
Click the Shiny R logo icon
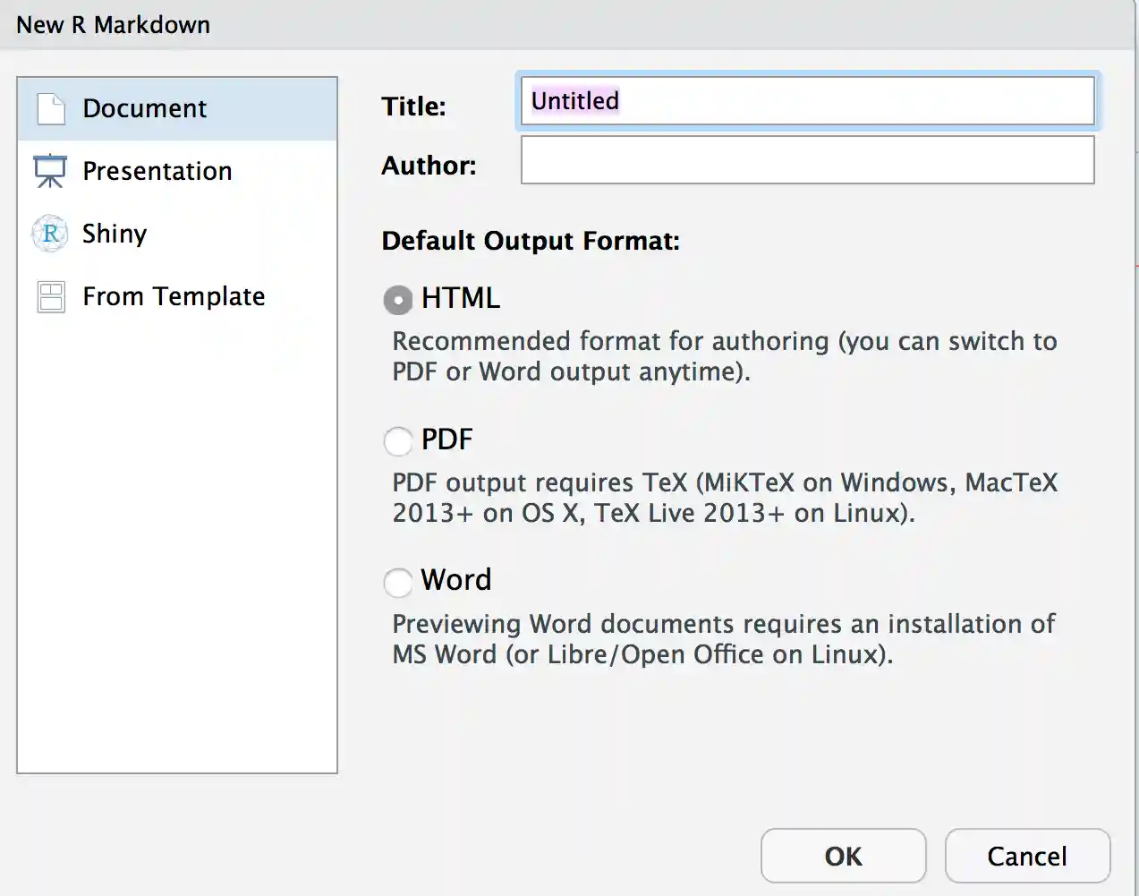tap(50, 234)
